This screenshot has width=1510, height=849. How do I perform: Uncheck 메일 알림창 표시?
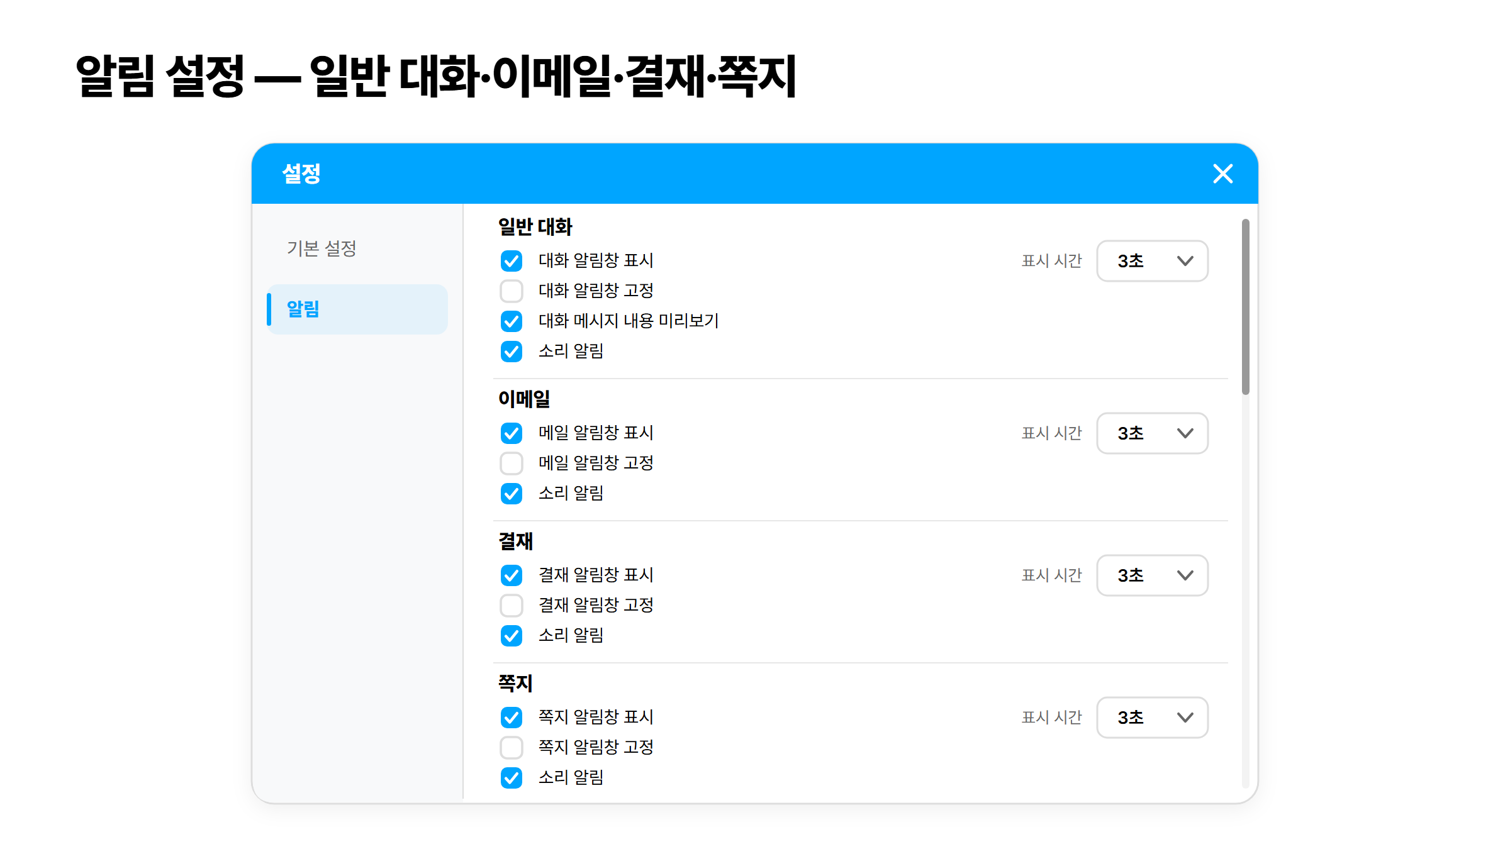[512, 433]
